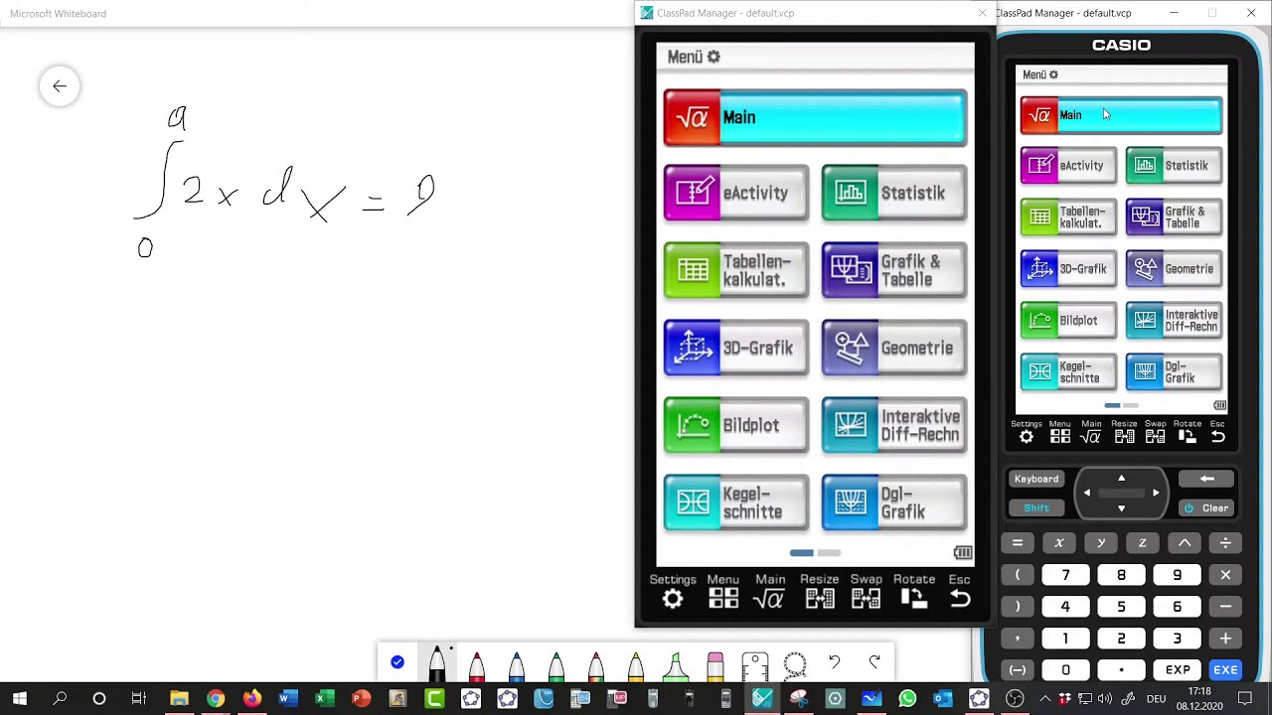Click the division key on Casio

click(1225, 543)
